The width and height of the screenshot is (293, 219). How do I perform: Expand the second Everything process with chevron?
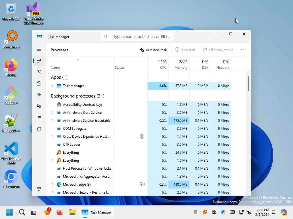point(53,160)
